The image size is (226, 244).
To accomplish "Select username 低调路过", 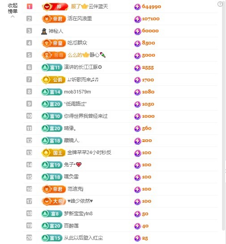I will pyautogui.click(x=75, y=104).
